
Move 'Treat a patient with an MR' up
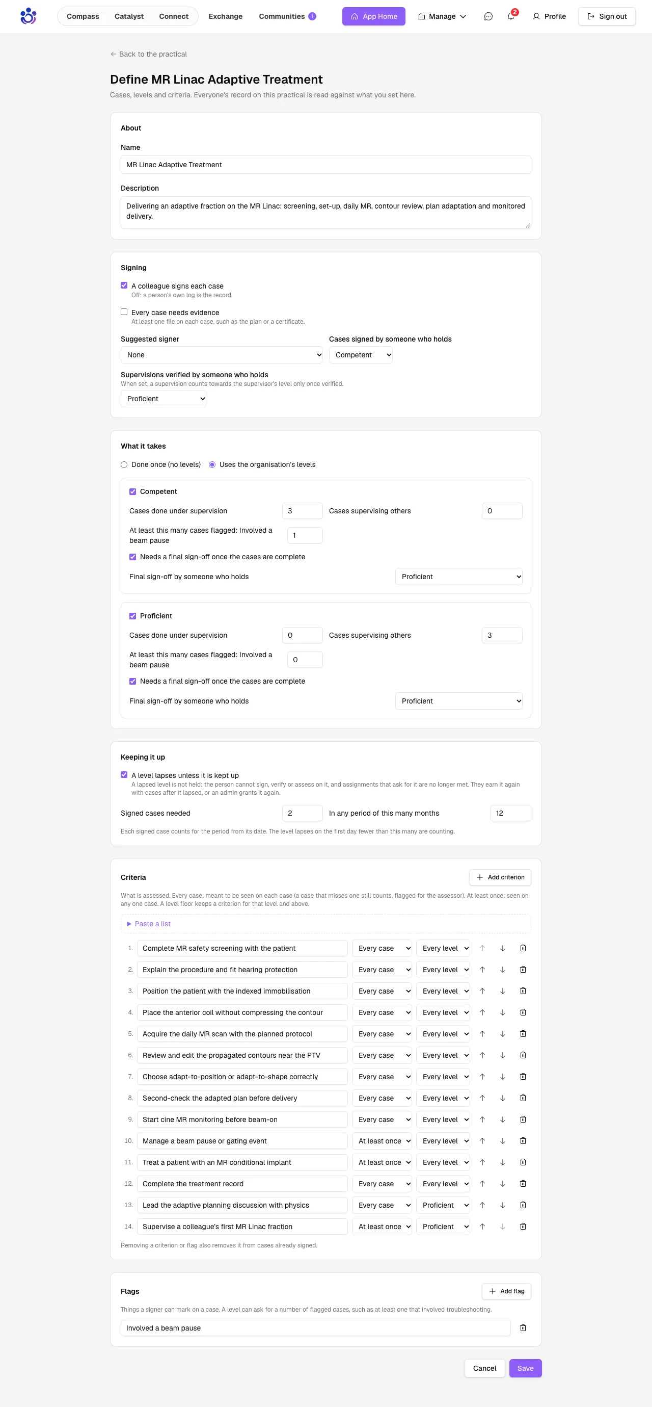click(x=482, y=1162)
